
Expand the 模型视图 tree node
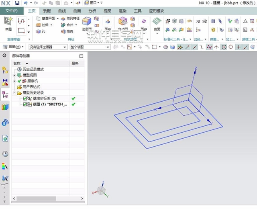pos(14,75)
